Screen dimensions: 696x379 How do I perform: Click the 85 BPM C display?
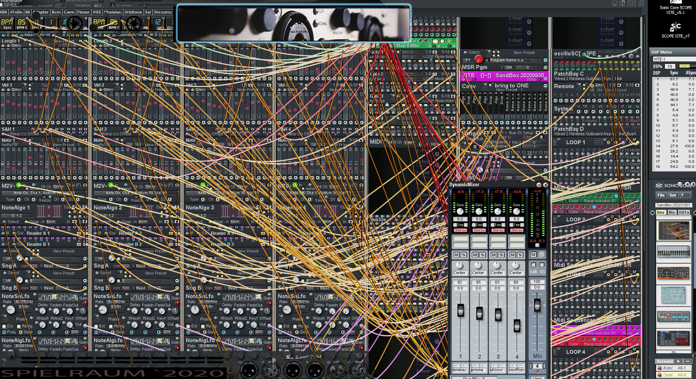pyautogui.click(x=21, y=23)
